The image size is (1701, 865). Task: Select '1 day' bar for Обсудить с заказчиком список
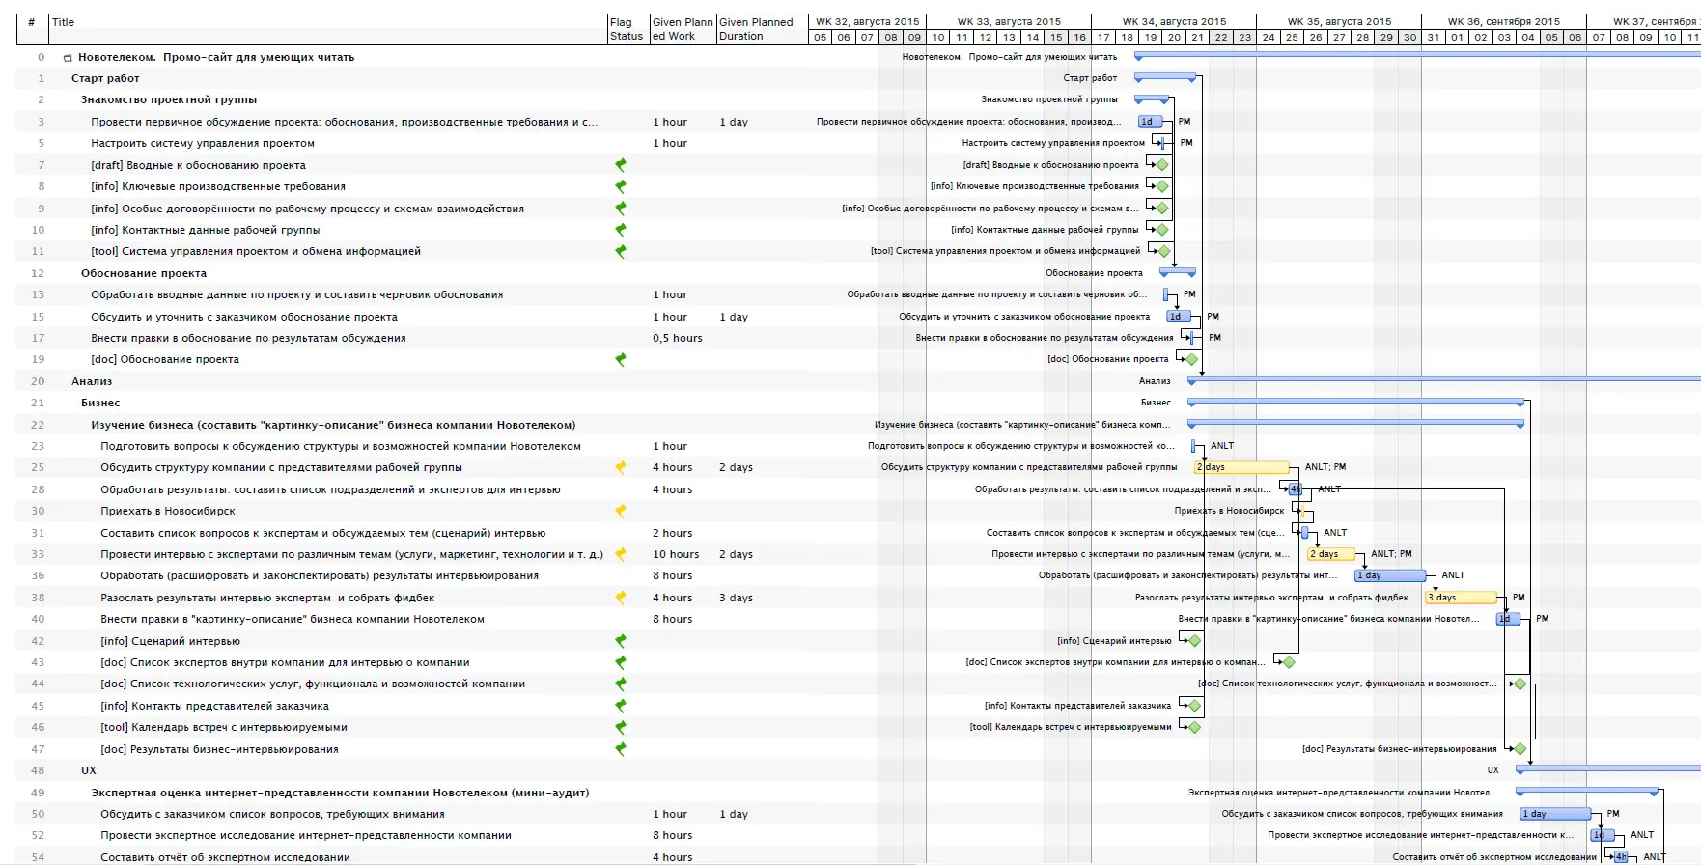pos(1555,814)
